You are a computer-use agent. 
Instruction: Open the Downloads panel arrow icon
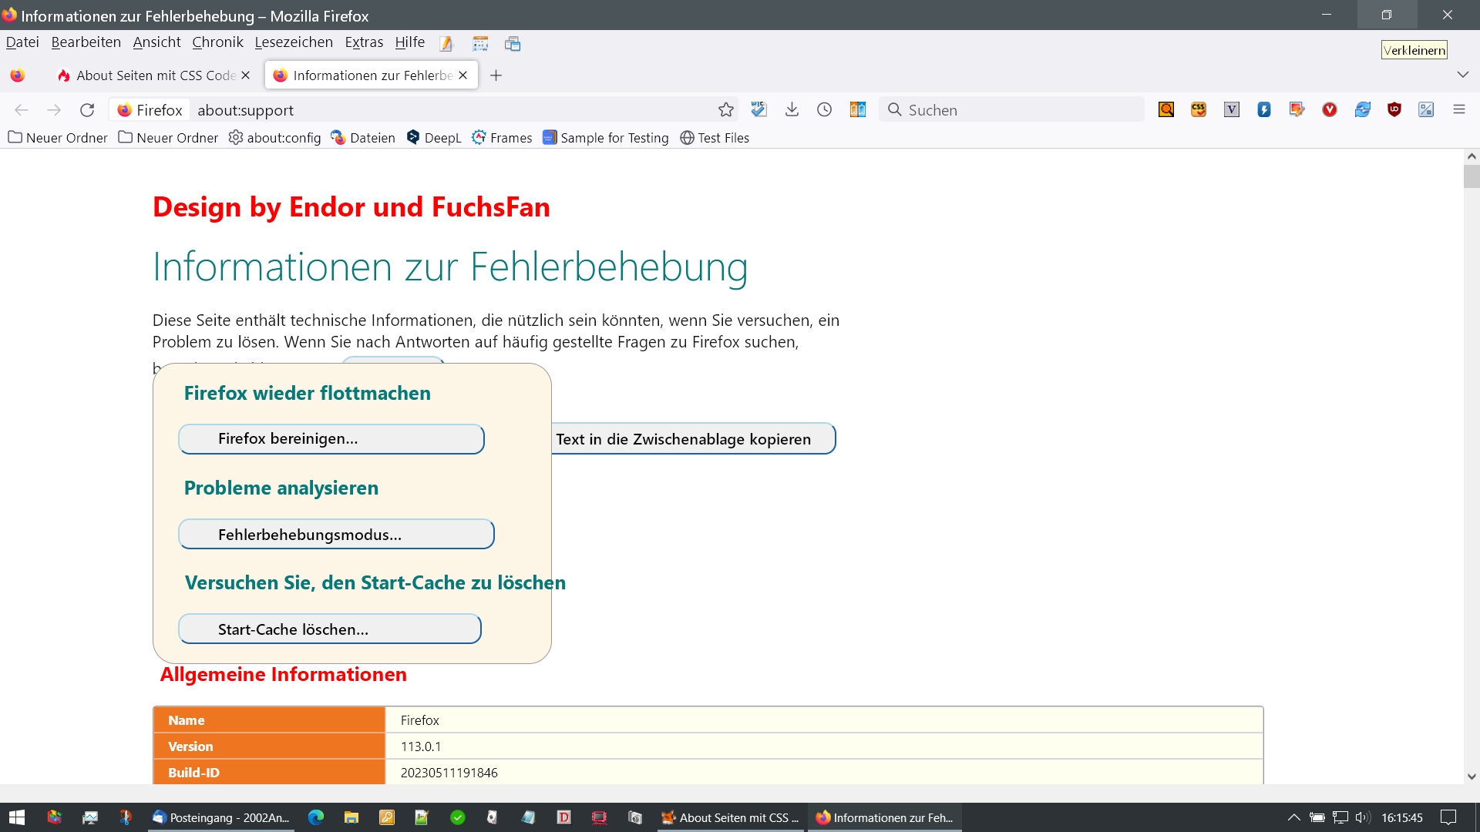[792, 110]
